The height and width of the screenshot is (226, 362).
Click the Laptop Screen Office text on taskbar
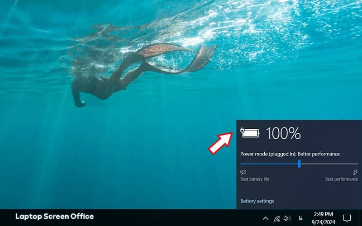[55, 217]
